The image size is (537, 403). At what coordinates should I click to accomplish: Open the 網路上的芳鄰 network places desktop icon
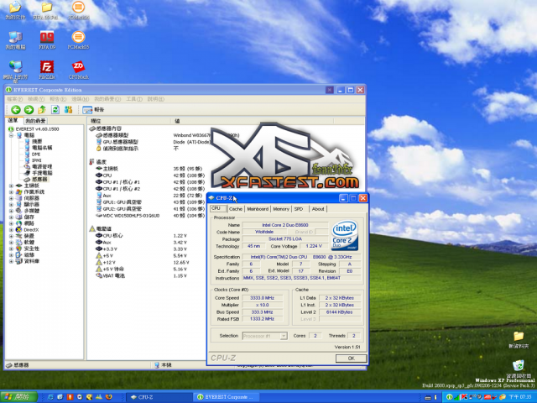pyautogui.click(x=15, y=71)
